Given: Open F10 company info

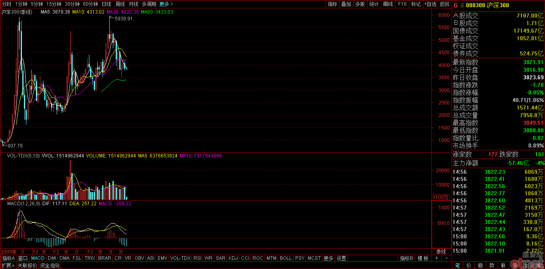Looking at the screenshot, I should point(402,4).
